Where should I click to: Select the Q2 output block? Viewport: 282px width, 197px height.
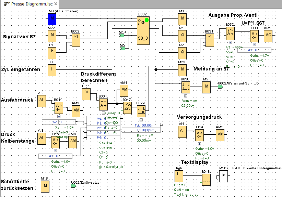[x=183, y=52]
